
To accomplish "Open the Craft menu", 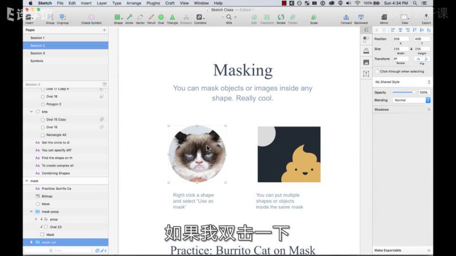I will (x=170, y=3).
